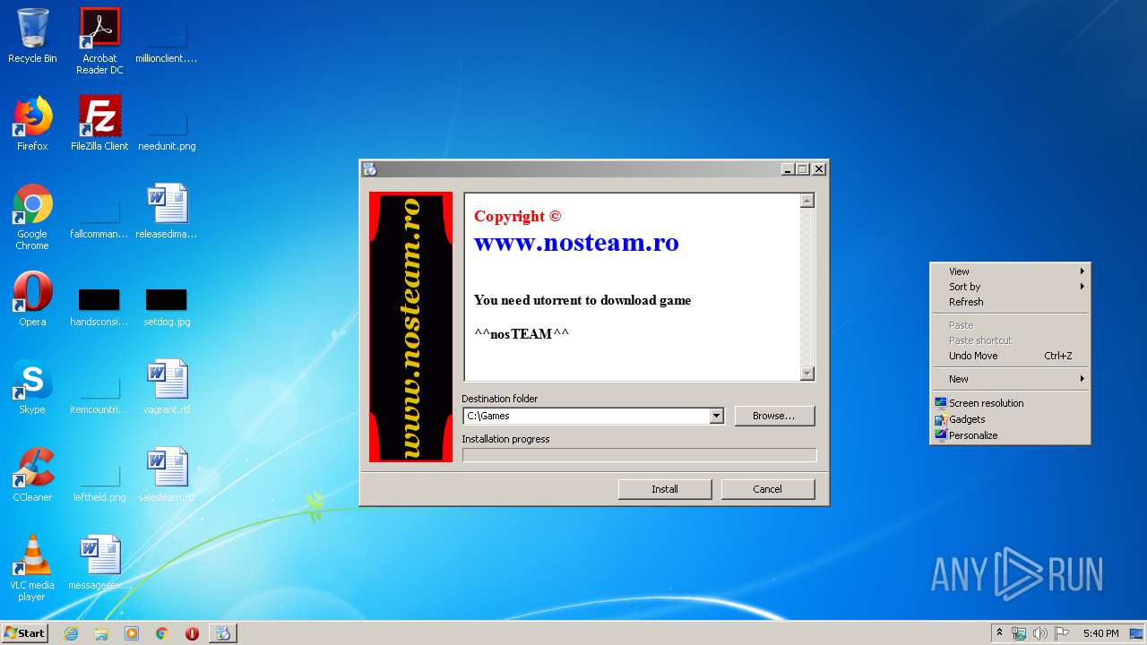Open Windows Explorer taskbar icon
This screenshot has width=1147, height=645.
(x=101, y=633)
